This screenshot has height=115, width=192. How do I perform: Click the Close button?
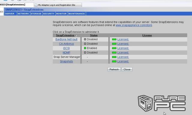pyautogui.click(x=127, y=69)
